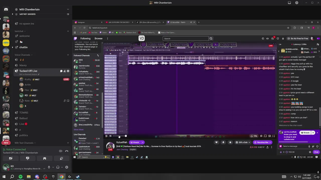Click the Windows Start button
The image size is (321, 180).
(4, 177)
